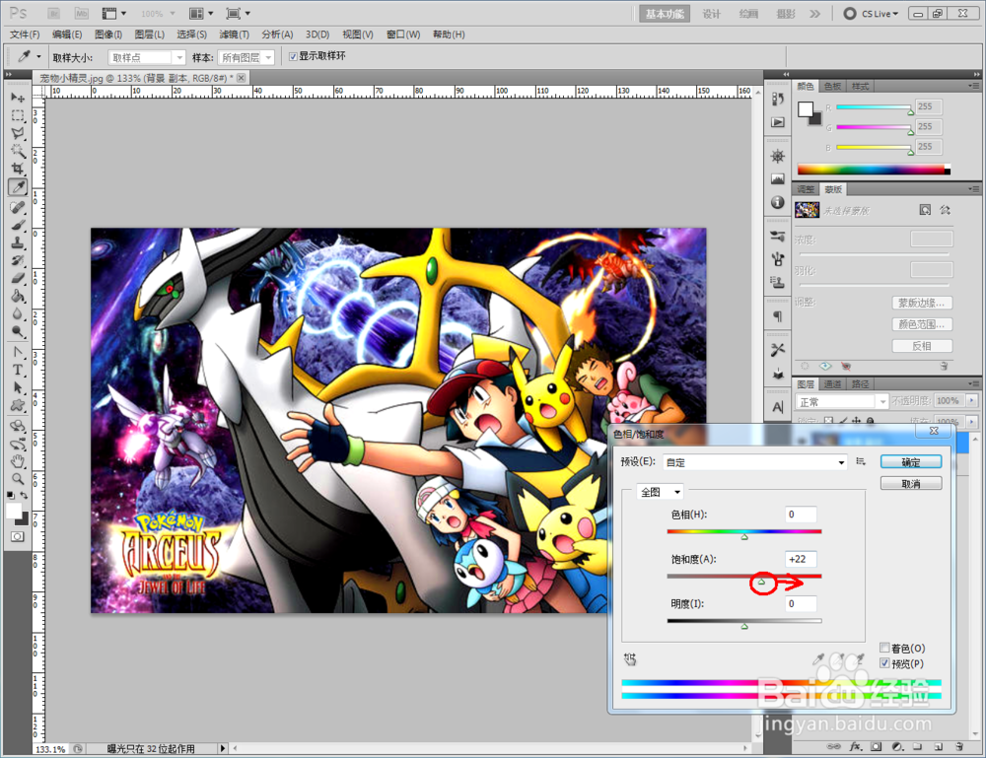Open the Character panel icon
Image resolution: width=986 pixels, height=758 pixels.
778,407
